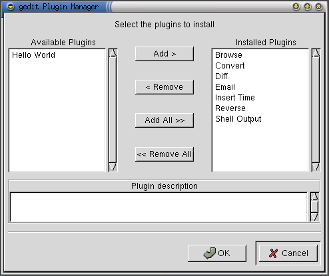The image size is (329, 276).
Task: Click inside the Plugin description text box
Action: click(159, 207)
